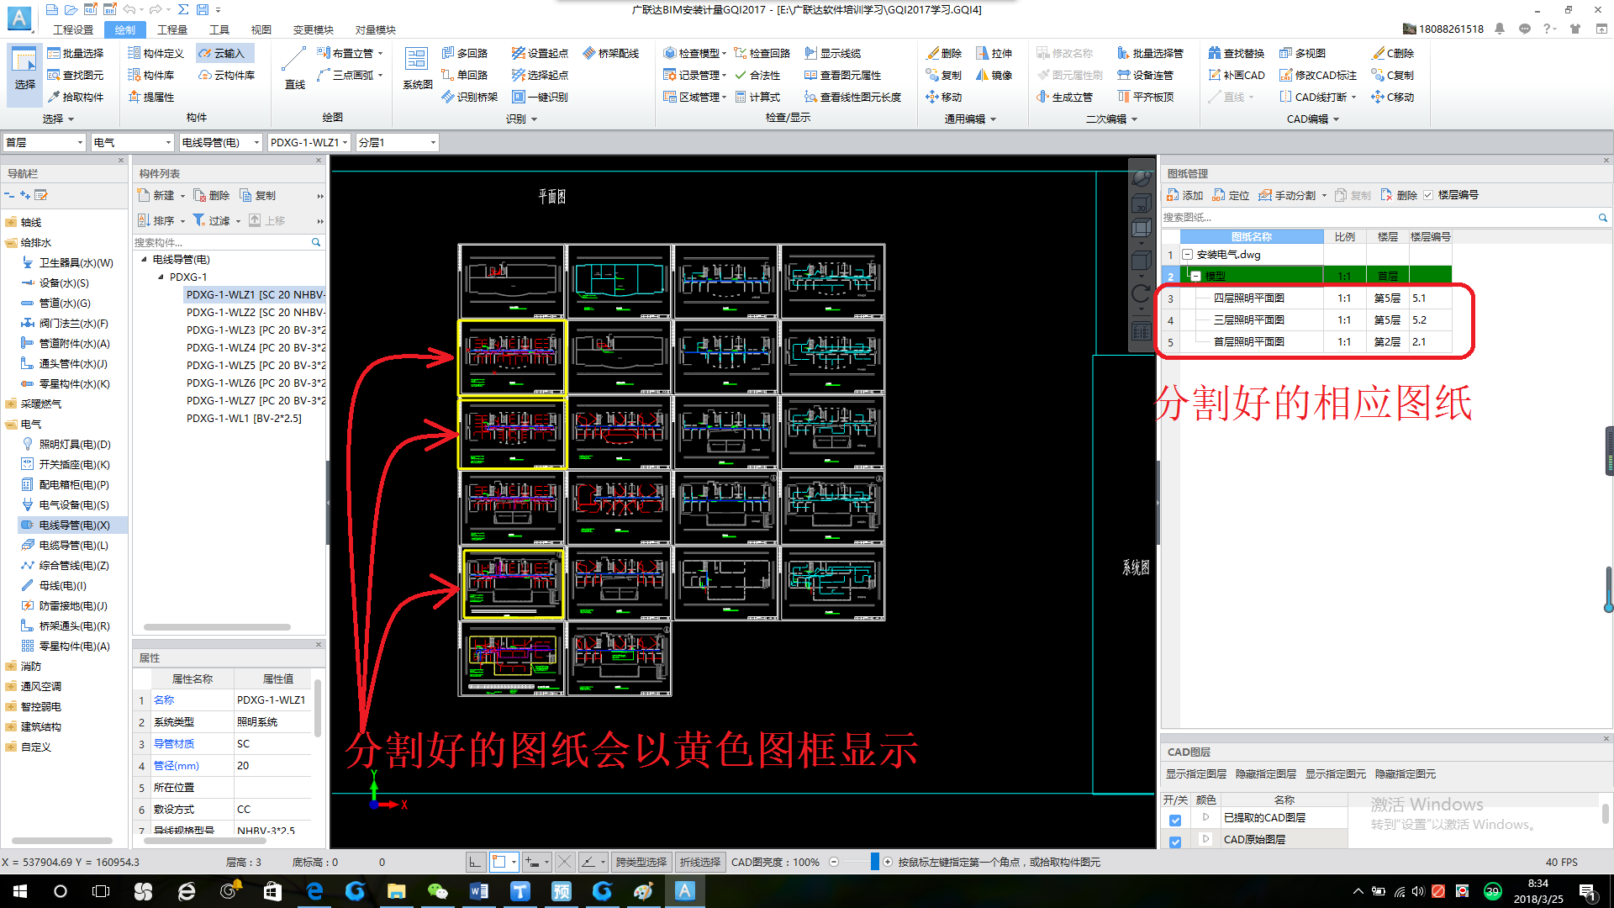
Task: Open 构件定义 component definition
Action: tap(156, 53)
